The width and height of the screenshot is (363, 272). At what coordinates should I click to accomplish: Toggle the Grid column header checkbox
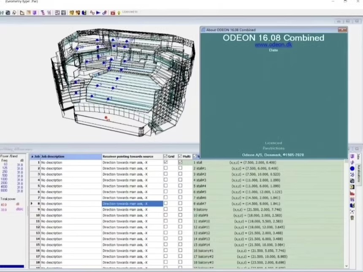tap(165, 156)
